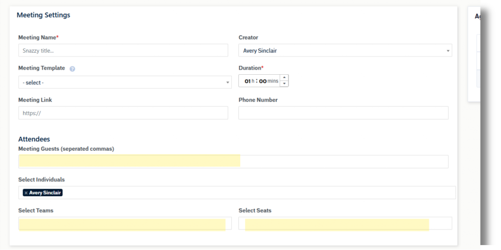This screenshot has height=250, width=501.
Task: Click into the Meeting Link field
Action: 123,113
